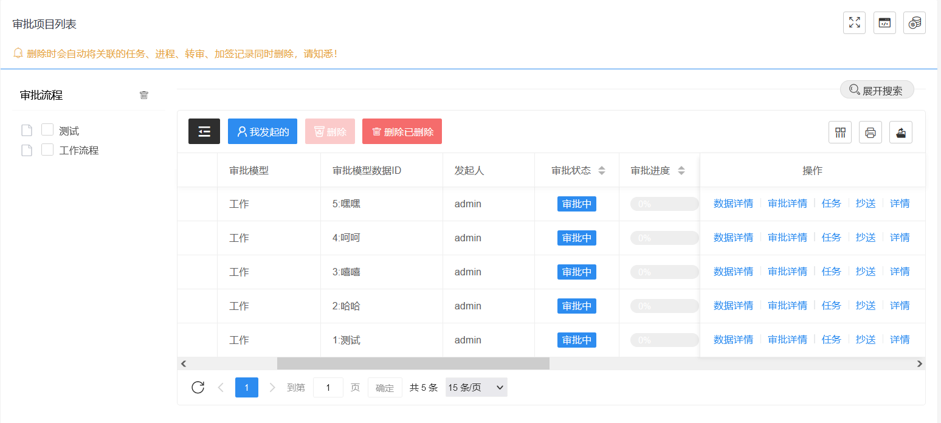Open 数据详情 link for row 5:嘿嘿
Screen dimensions: 941x423
733,204
